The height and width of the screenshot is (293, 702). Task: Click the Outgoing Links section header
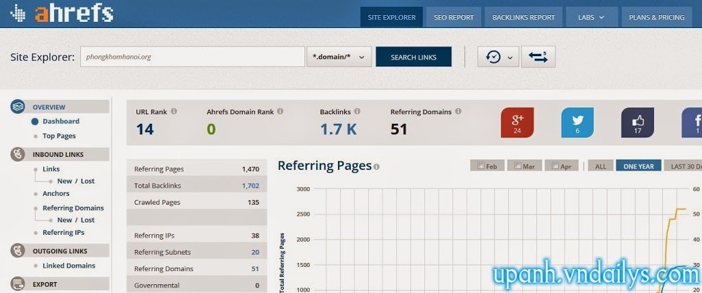(x=60, y=251)
